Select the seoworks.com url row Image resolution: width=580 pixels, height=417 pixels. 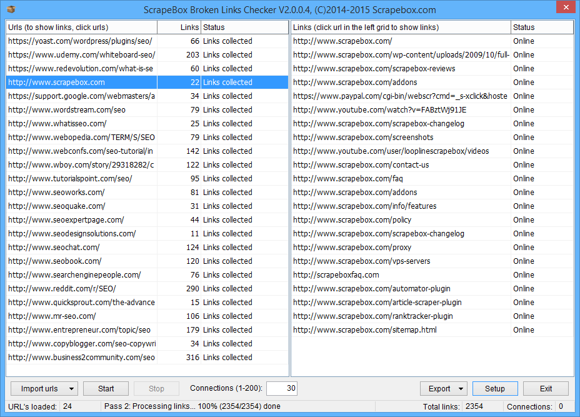pyautogui.click(x=147, y=193)
